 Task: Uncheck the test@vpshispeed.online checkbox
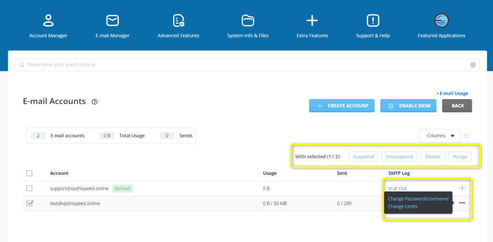click(x=29, y=204)
